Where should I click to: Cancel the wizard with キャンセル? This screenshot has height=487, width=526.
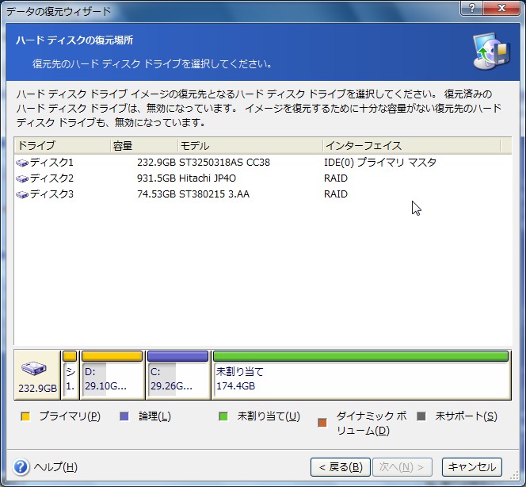pyautogui.click(x=471, y=467)
